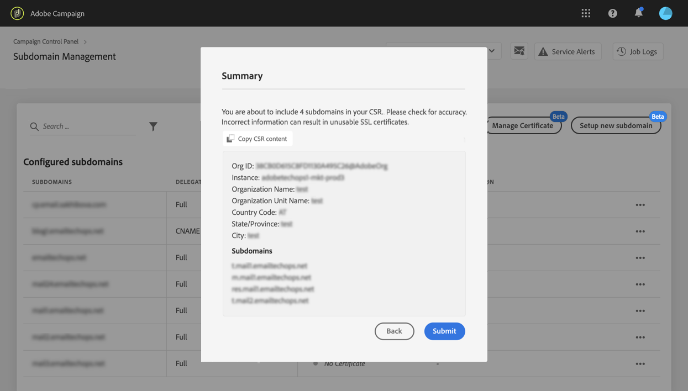Viewport: 688px width, 391px height.
Task: Open the user profile avatar
Action: pos(665,13)
